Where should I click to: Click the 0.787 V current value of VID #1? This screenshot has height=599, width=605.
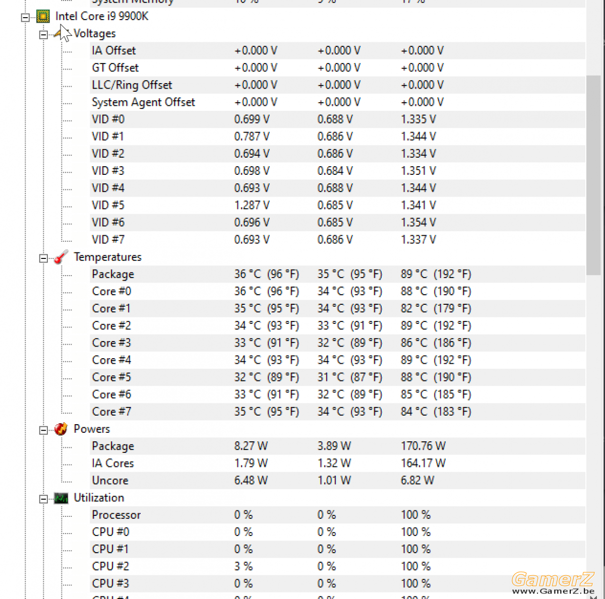click(252, 136)
